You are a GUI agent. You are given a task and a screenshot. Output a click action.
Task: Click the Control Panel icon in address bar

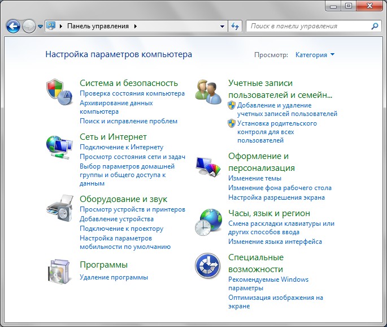pyautogui.click(x=51, y=25)
